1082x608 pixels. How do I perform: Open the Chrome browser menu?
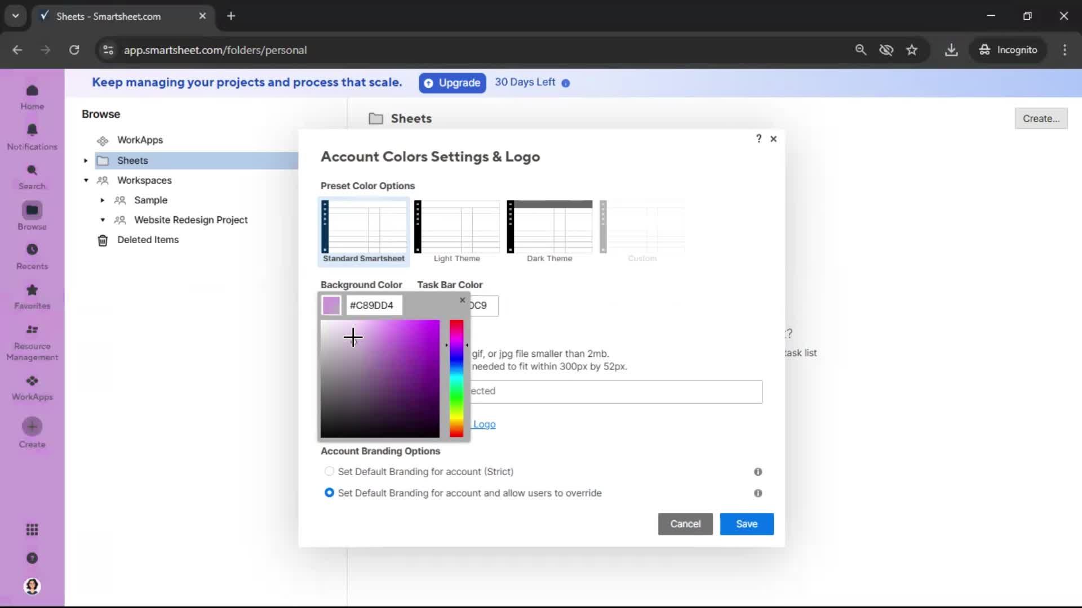1065,50
